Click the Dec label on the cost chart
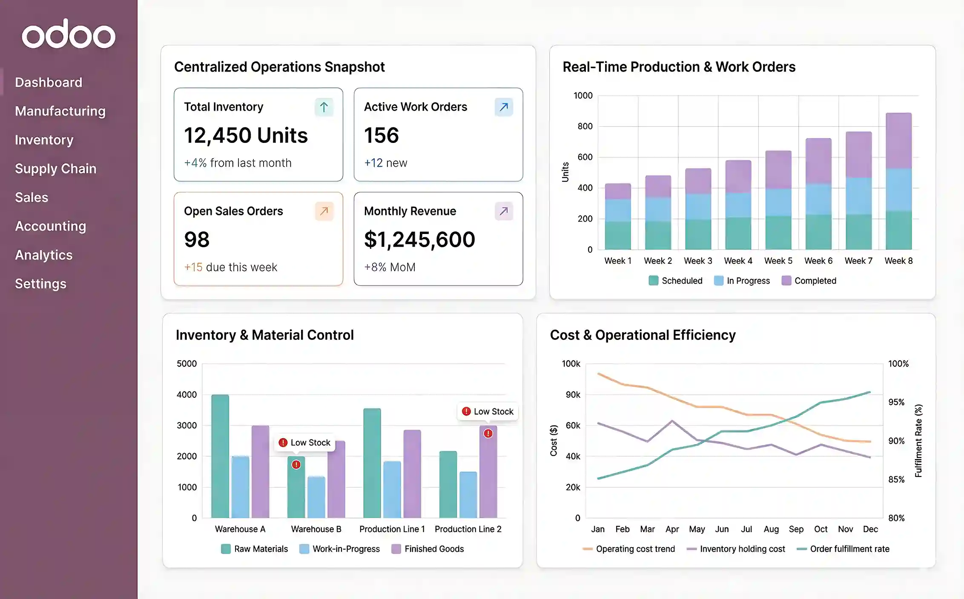This screenshot has height=599, width=964. pos(870,529)
